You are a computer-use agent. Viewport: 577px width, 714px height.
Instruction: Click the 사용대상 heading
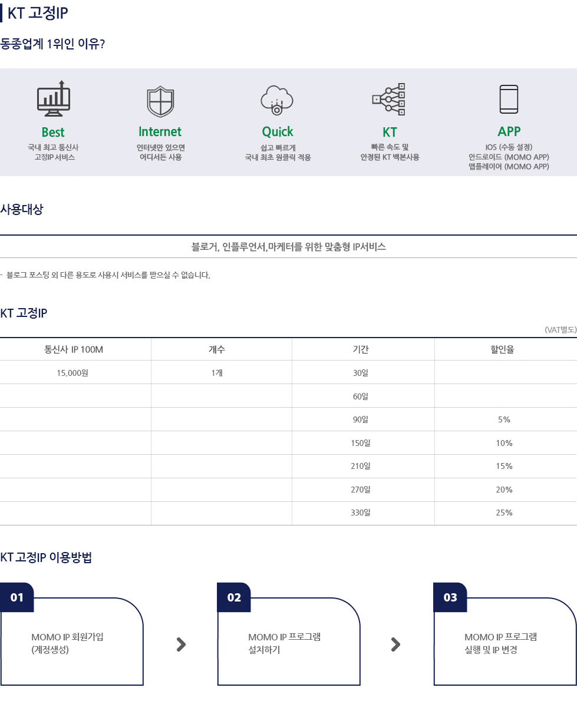[21, 209]
